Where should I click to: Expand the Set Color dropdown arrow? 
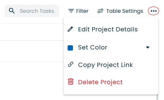click(x=148, y=47)
